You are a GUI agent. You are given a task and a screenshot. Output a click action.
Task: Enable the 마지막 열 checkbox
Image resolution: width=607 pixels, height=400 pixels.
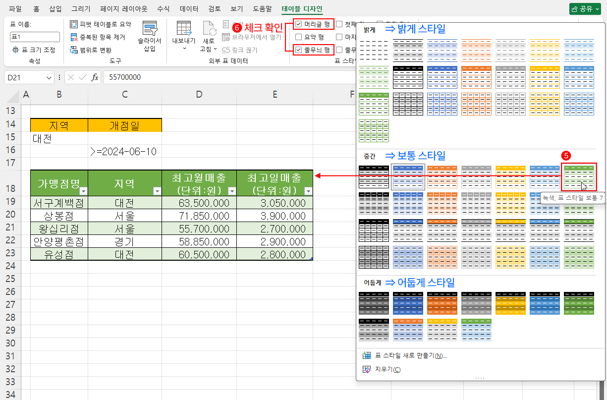[339, 37]
